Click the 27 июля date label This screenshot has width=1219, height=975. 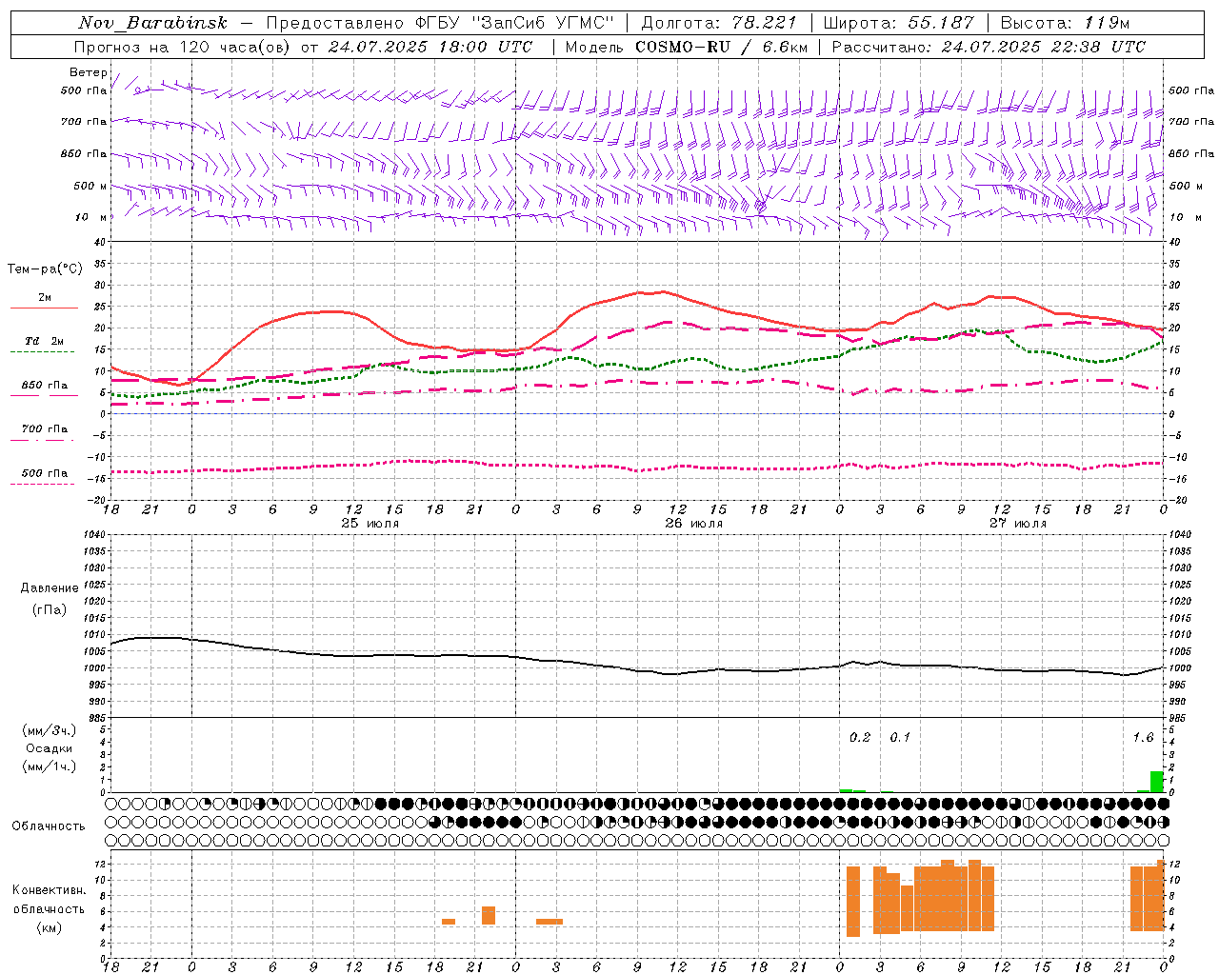(1018, 524)
